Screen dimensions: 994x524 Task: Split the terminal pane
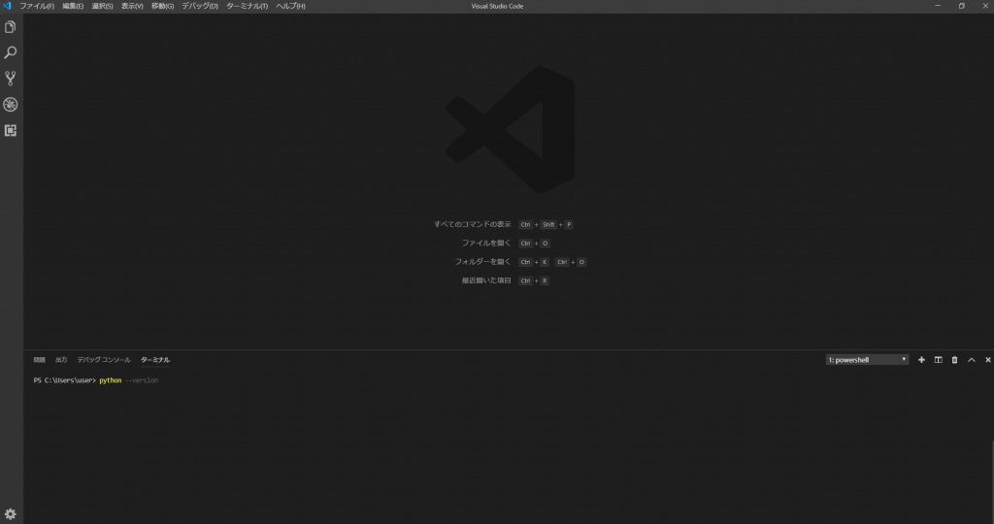tap(939, 360)
